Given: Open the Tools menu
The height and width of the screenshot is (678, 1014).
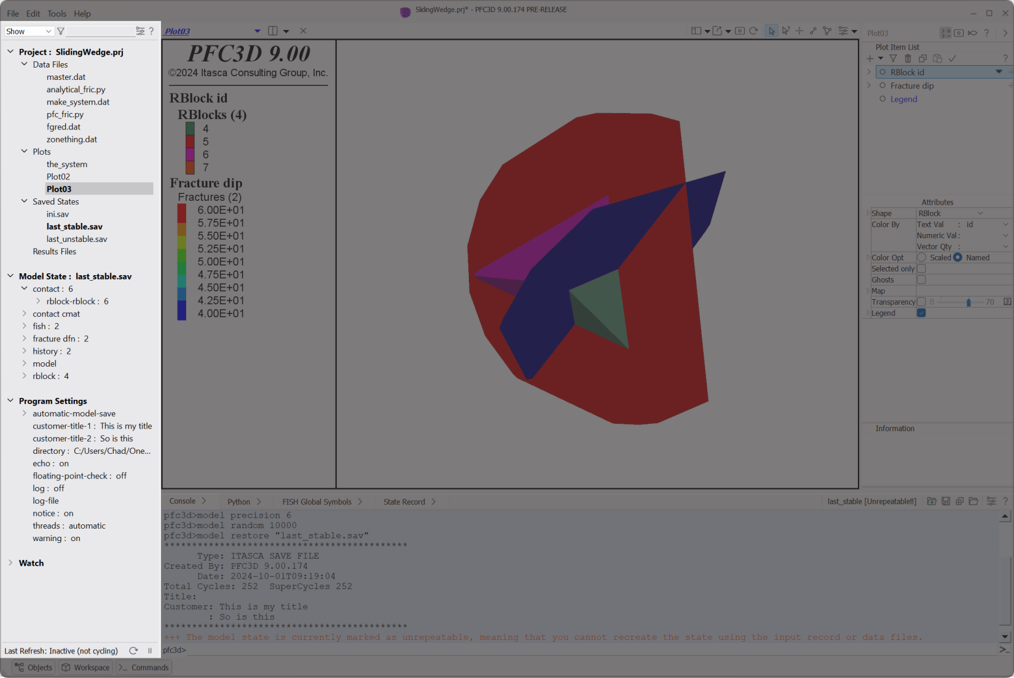Looking at the screenshot, I should tap(57, 14).
